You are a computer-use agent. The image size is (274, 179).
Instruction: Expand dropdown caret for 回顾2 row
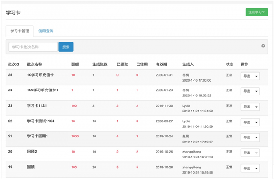pos(256,153)
